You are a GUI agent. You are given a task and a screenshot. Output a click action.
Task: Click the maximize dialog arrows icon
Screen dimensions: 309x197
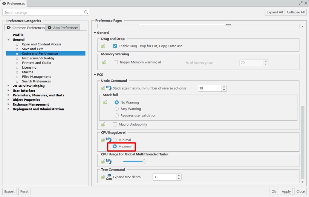(300, 3)
